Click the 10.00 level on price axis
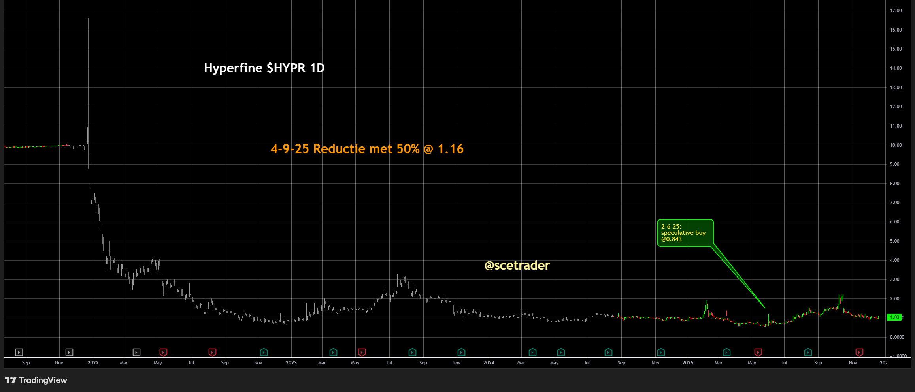Image resolution: width=915 pixels, height=392 pixels. (x=896, y=145)
